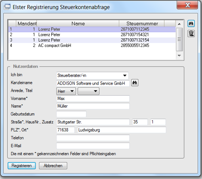Click the PLZ field containing 71638
Viewport: 202px width, 179px height.
[x=65, y=130]
